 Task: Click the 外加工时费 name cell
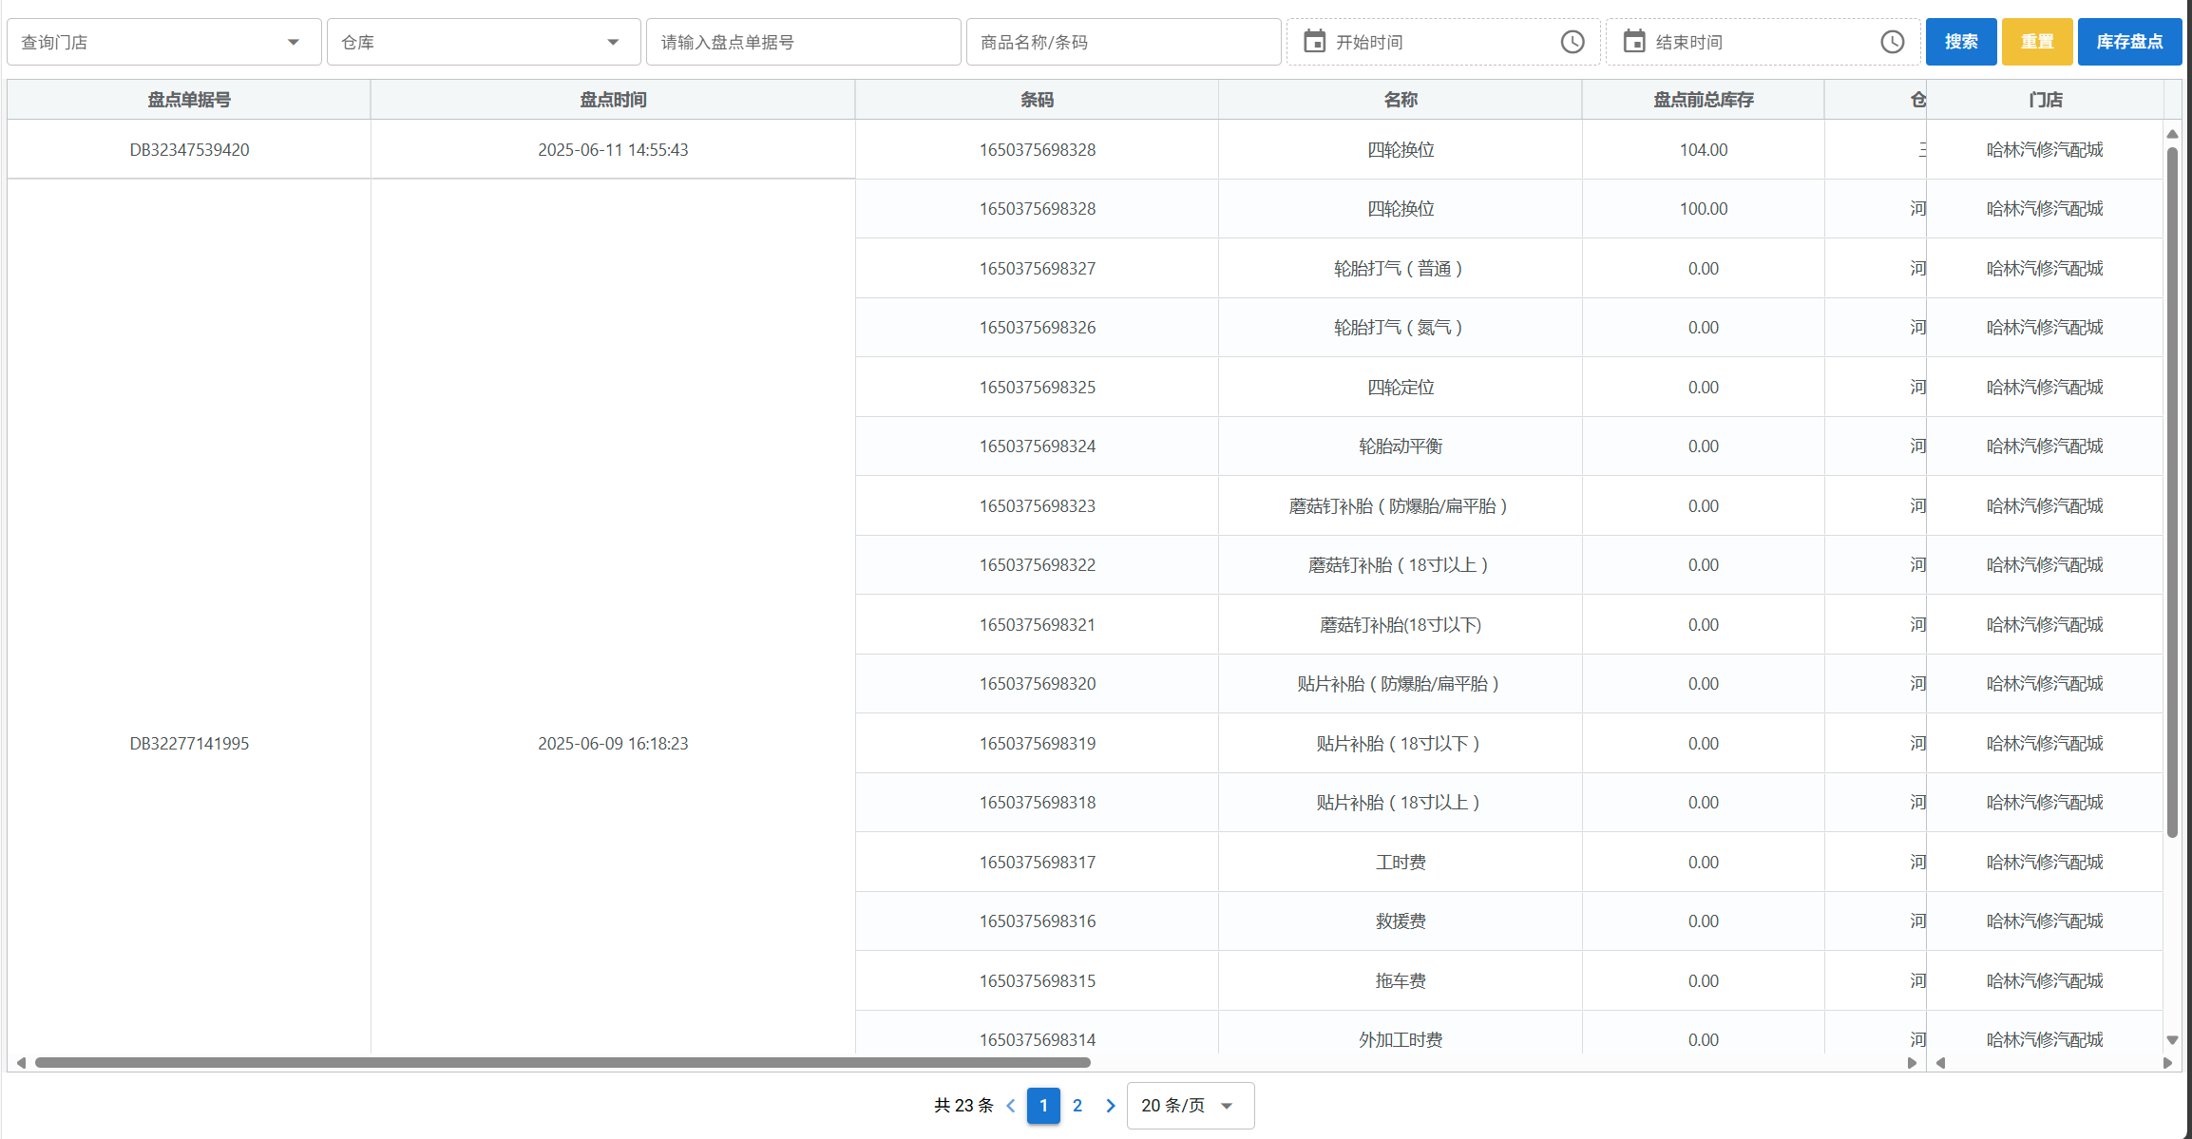click(x=1401, y=1034)
